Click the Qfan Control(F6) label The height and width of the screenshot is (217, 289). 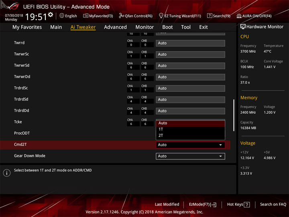[x=138, y=16]
